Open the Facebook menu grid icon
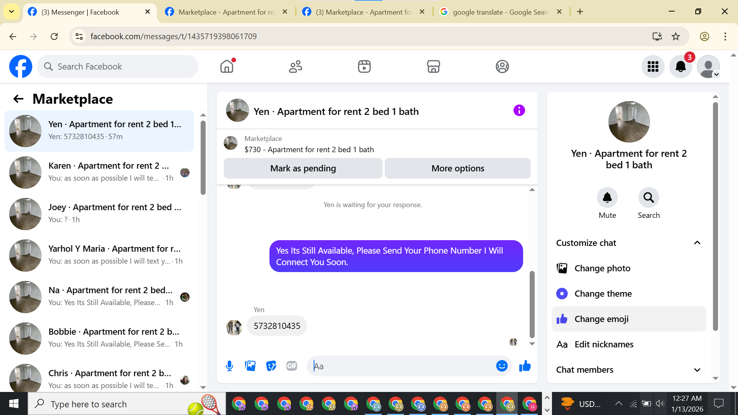This screenshot has width=738, height=415. [x=653, y=66]
